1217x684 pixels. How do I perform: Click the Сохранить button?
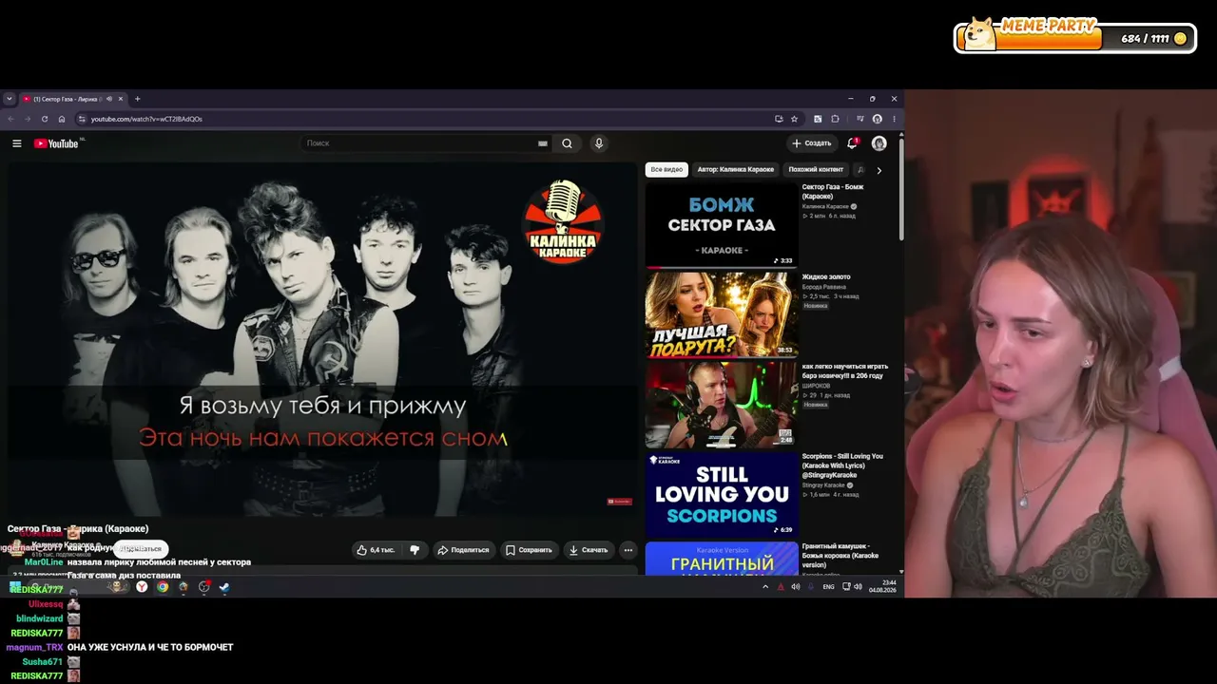(529, 550)
